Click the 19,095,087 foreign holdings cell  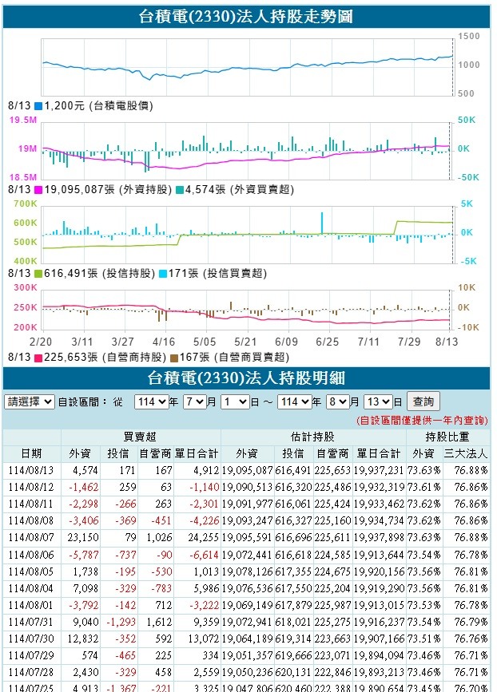pyautogui.click(x=248, y=470)
